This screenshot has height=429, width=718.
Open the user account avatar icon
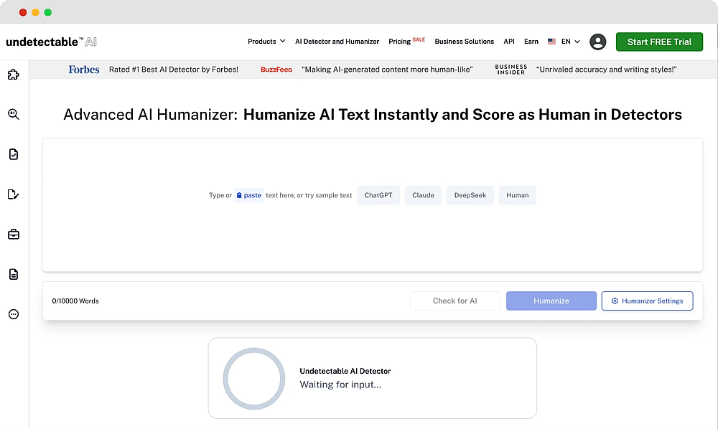597,42
